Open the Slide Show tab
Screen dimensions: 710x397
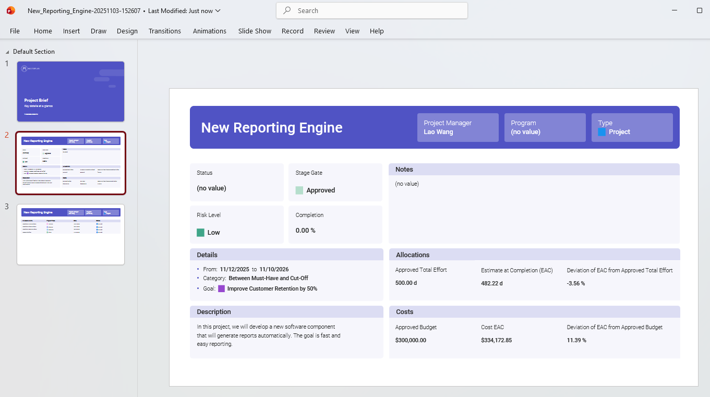tap(254, 31)
